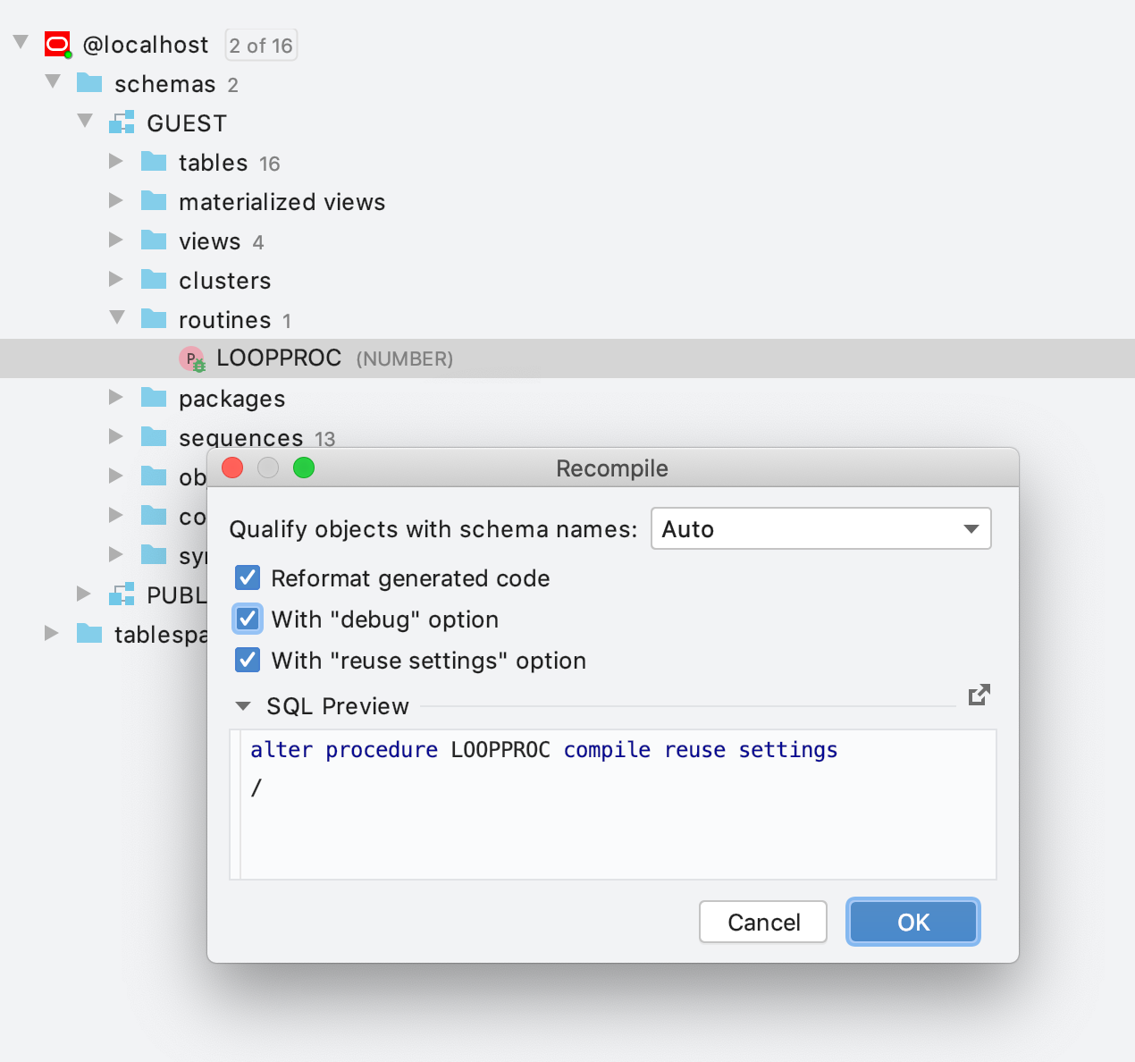Viewport: 1135px width, 1062px height.
Task: Collapse the routines folder node
Action: 116,318
